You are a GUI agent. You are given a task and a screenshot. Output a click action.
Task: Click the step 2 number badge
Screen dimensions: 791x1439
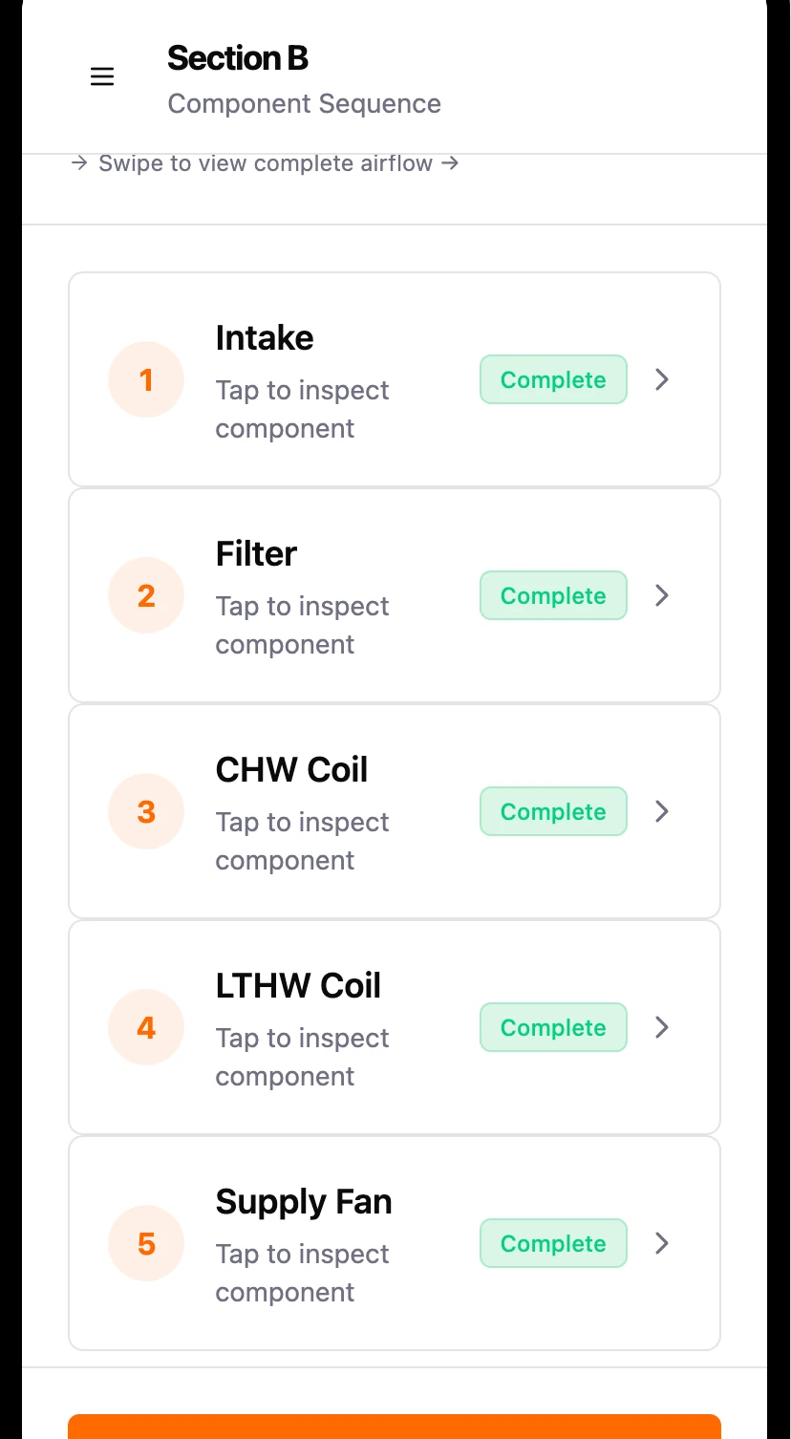(146, 596)
